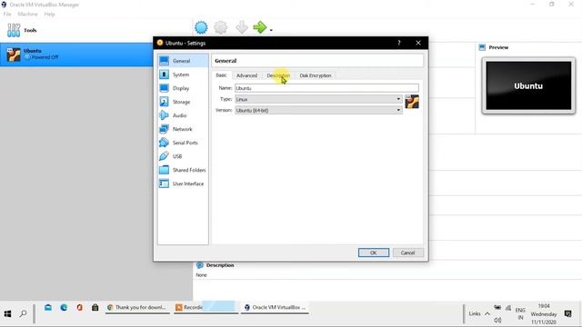Image resolution: width=582 pixels, height=327 pixels.
Task: Open the taskbar clock and date
Action: pos(544,314)
